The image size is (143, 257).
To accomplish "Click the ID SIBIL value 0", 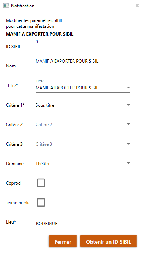I will (x=37, y=42).
